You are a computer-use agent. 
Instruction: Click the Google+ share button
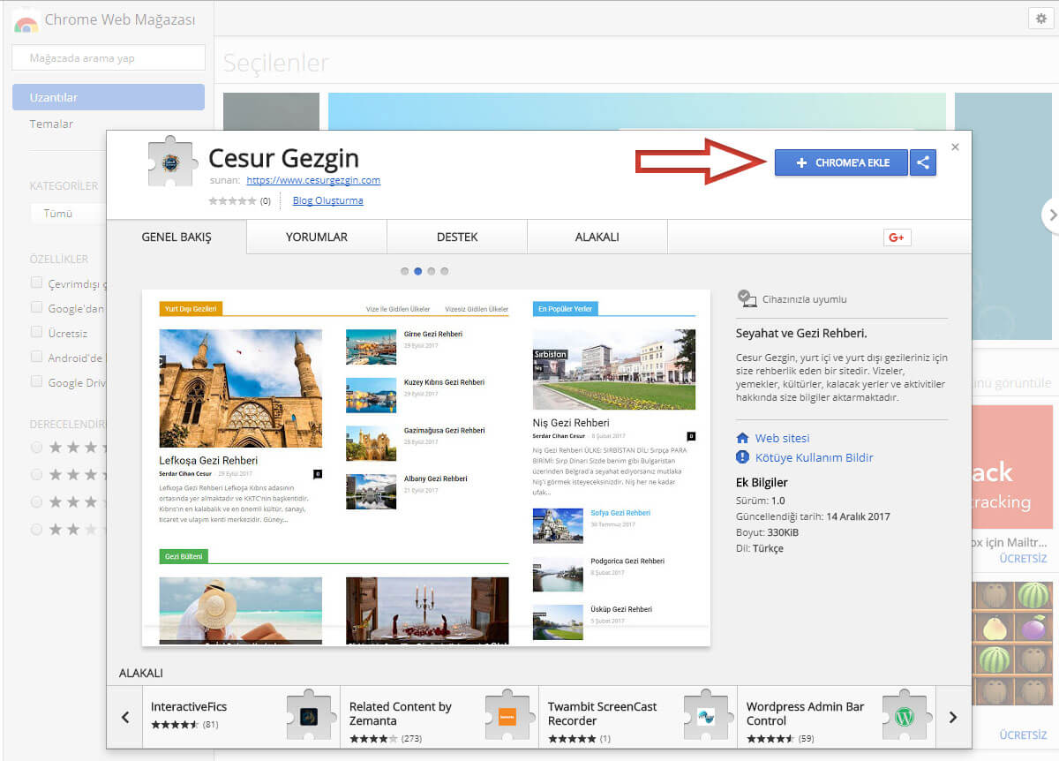click(898, 237)
